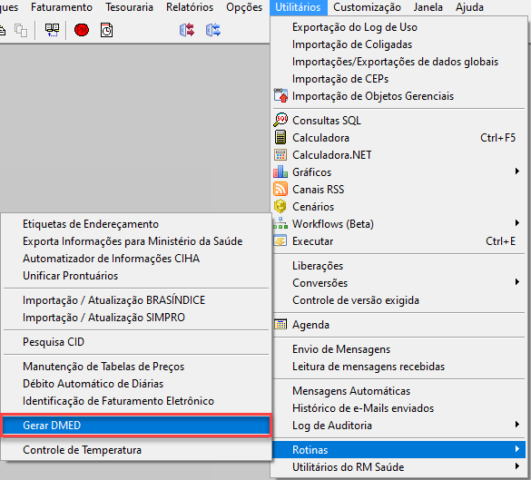
Task: Click the book reader toolbar icon
Action: pos(52,30)
